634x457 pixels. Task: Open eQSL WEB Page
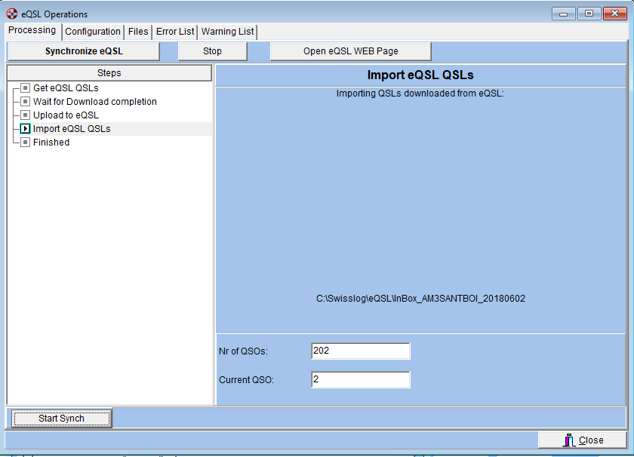350,51
